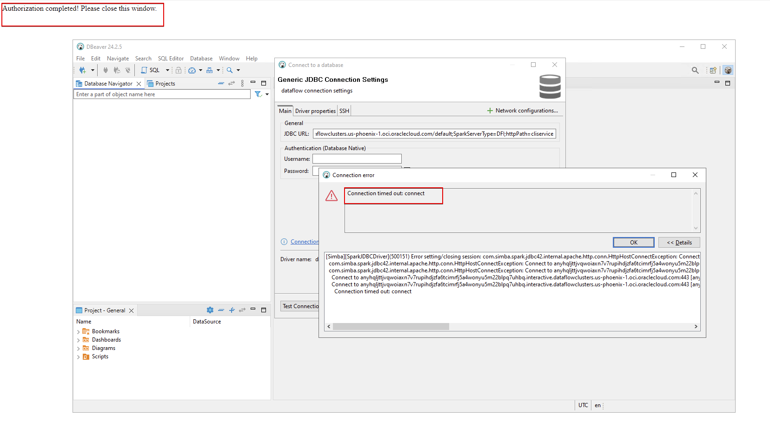Collapse all in Database Navigator

coord(221,83)
